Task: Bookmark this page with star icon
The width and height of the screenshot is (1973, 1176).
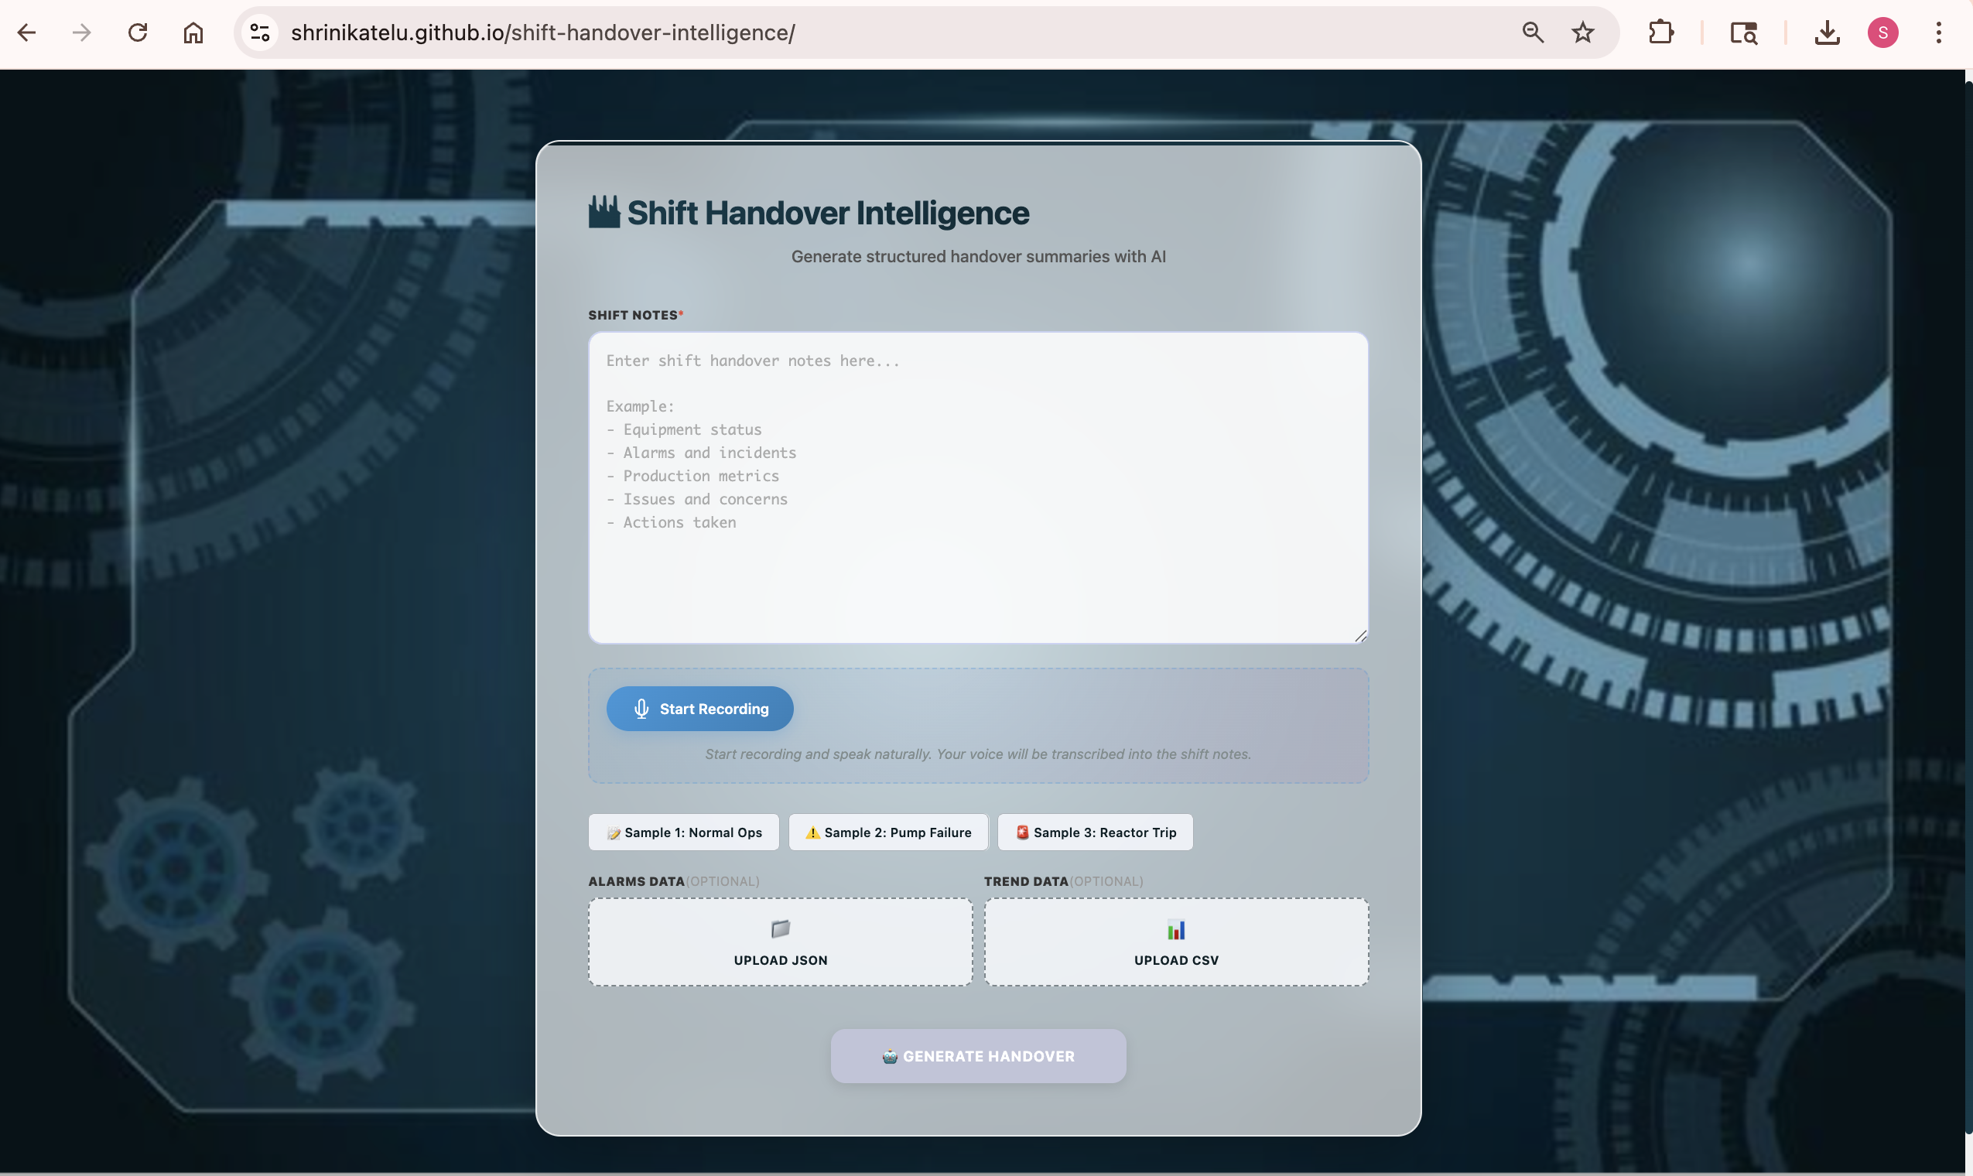Action: pos(1582,32)
